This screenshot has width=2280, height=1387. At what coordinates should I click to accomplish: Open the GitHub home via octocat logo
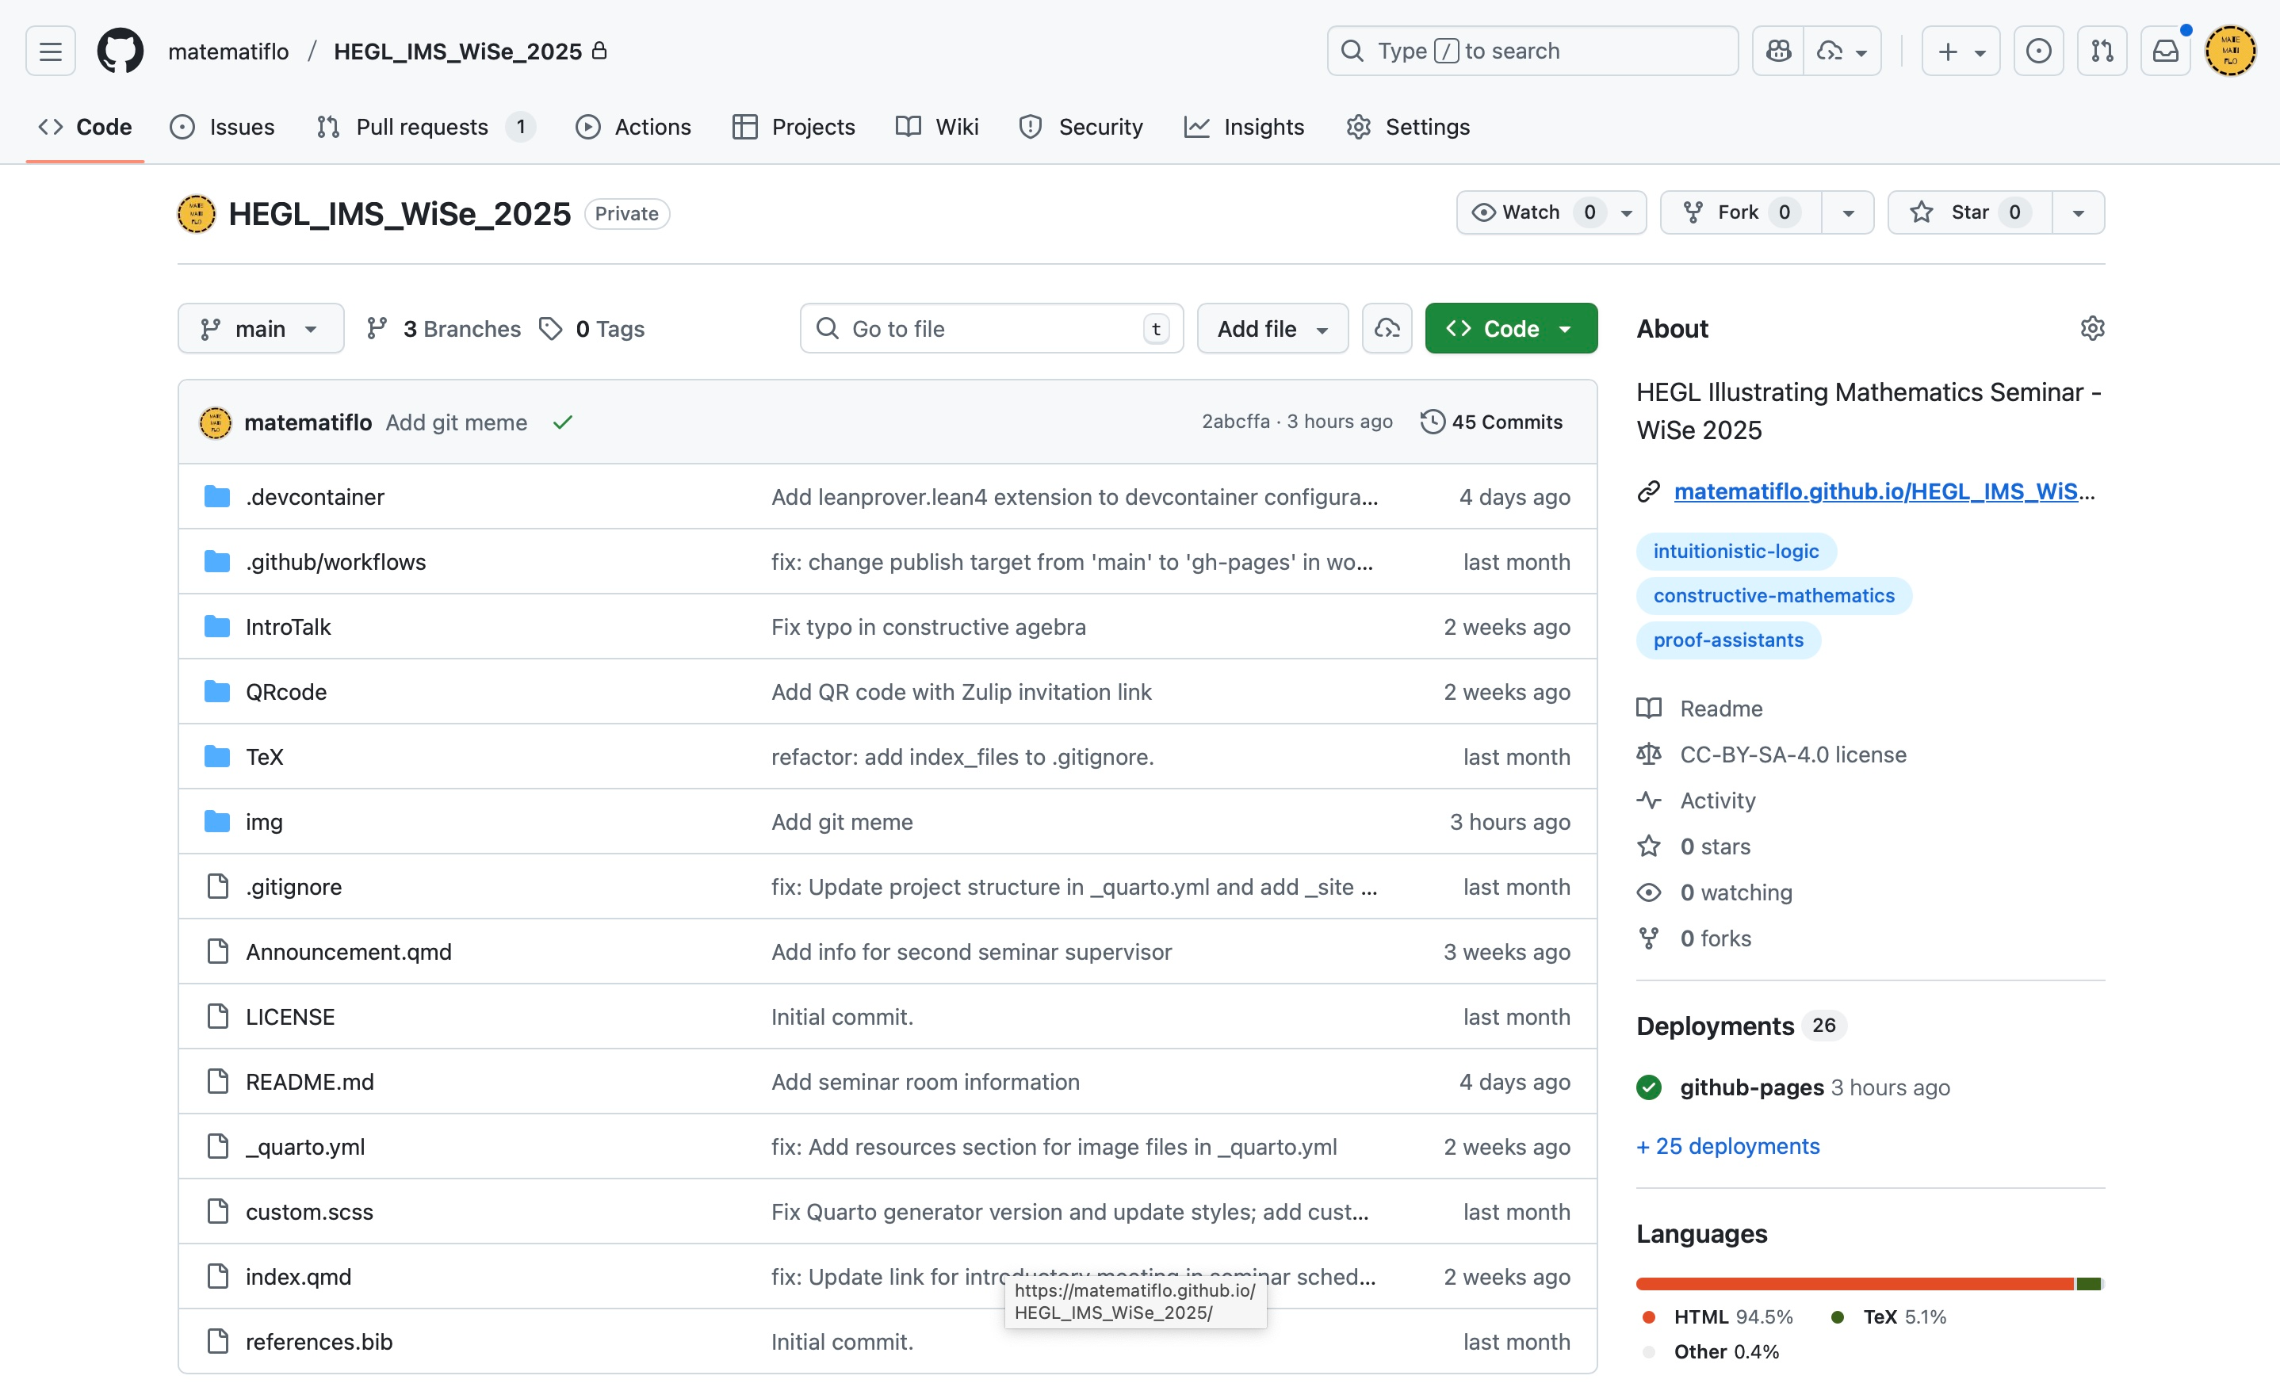click(x=120, y=50)
